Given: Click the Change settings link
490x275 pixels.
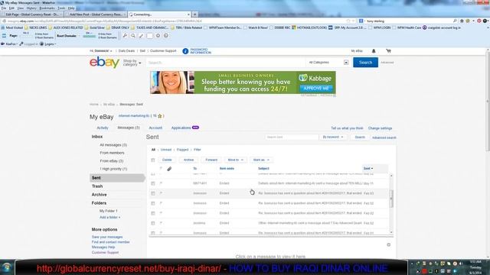Looking at the screenshot, I should tap(380, 128).
